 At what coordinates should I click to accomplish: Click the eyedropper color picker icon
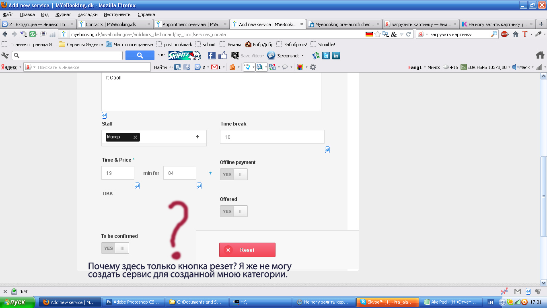pos(538,34)
